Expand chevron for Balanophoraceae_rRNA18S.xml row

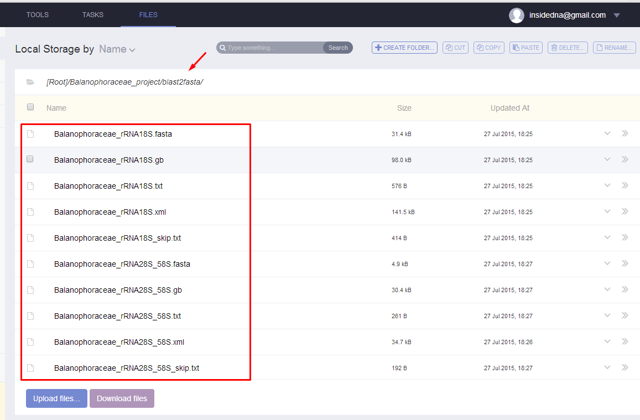click(x=607, y=211)
